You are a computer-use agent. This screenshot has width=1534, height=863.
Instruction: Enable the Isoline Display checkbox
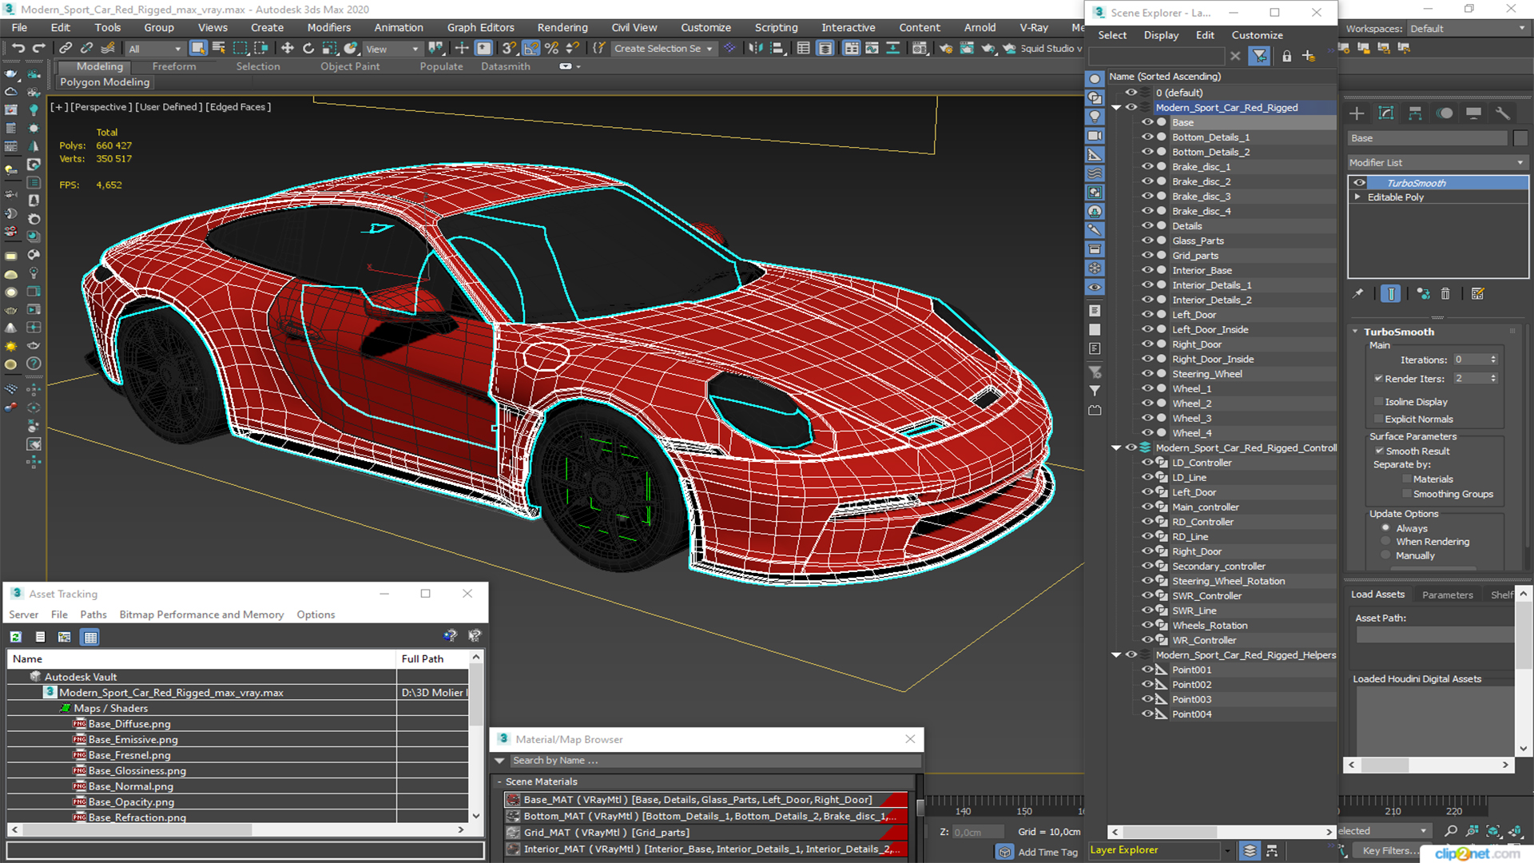(1378, 402)
